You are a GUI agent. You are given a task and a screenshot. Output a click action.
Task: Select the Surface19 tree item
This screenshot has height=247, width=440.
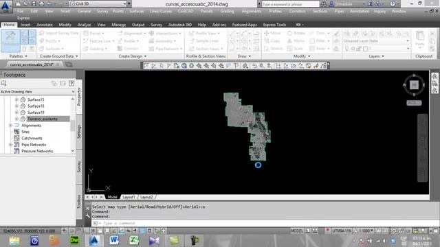[x=36, y=113]
